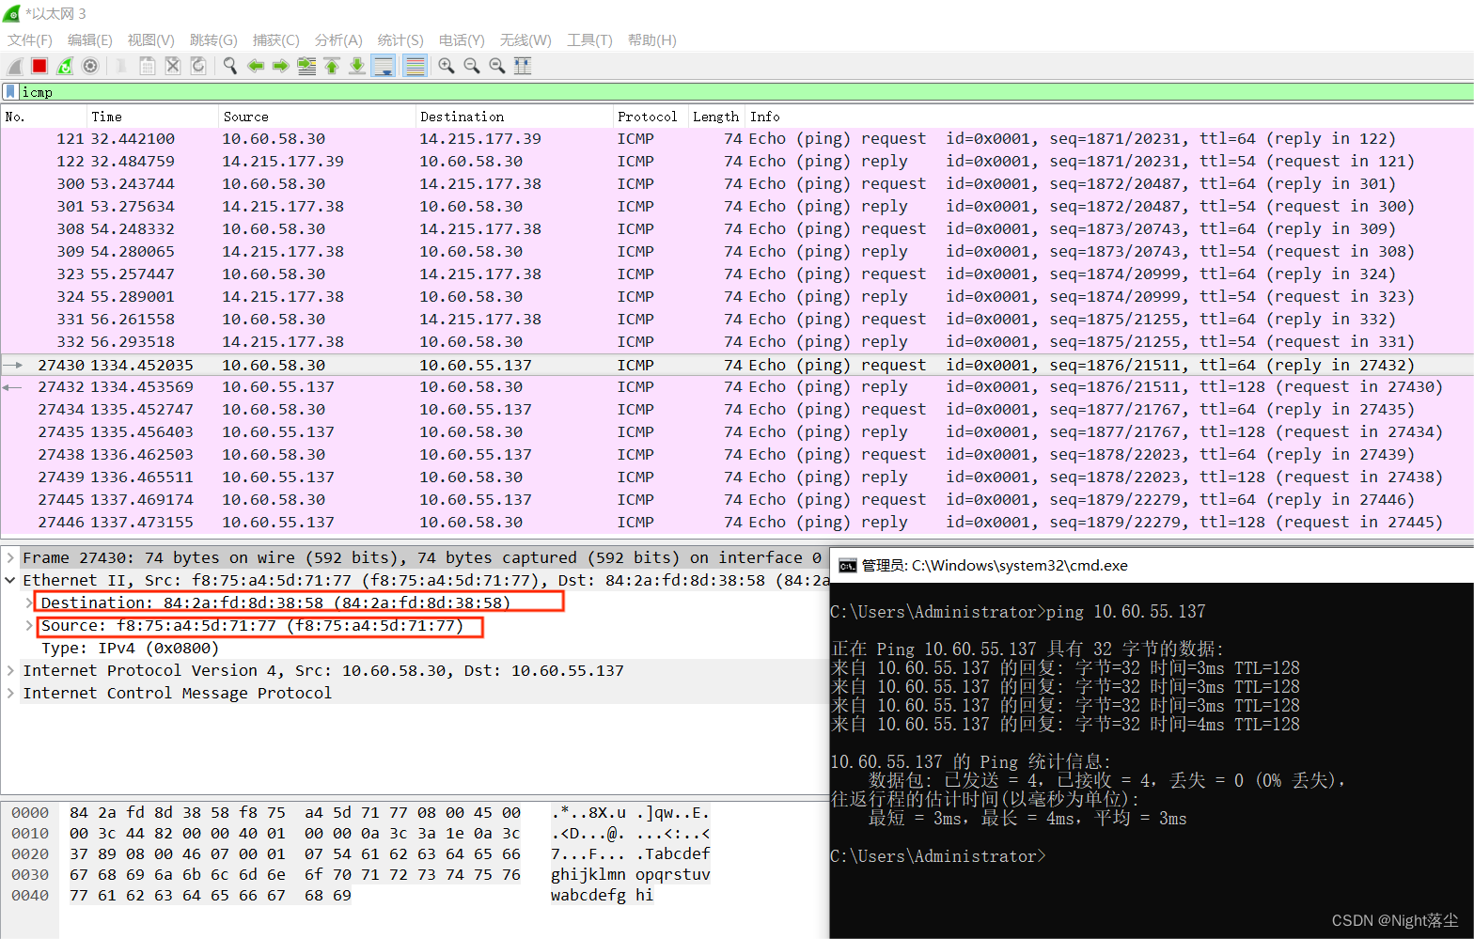Sort by the Time column header
Viewport: 1474px width, 939px height.
click(x=151, y=117)
